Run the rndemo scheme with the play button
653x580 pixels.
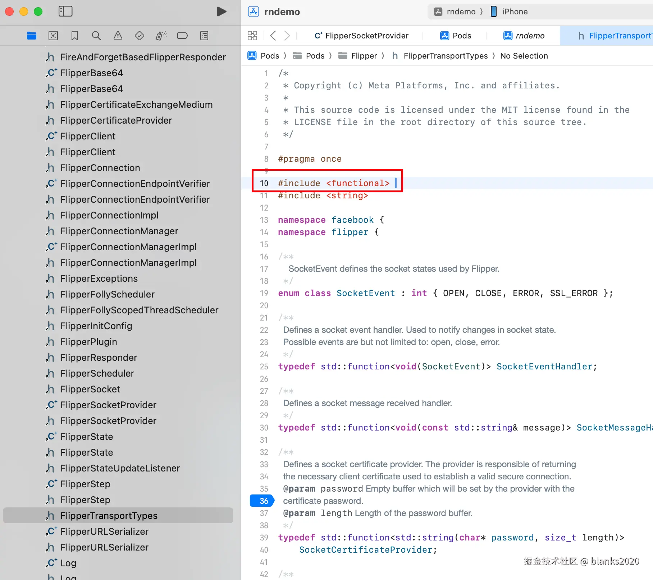click(222, 11)
